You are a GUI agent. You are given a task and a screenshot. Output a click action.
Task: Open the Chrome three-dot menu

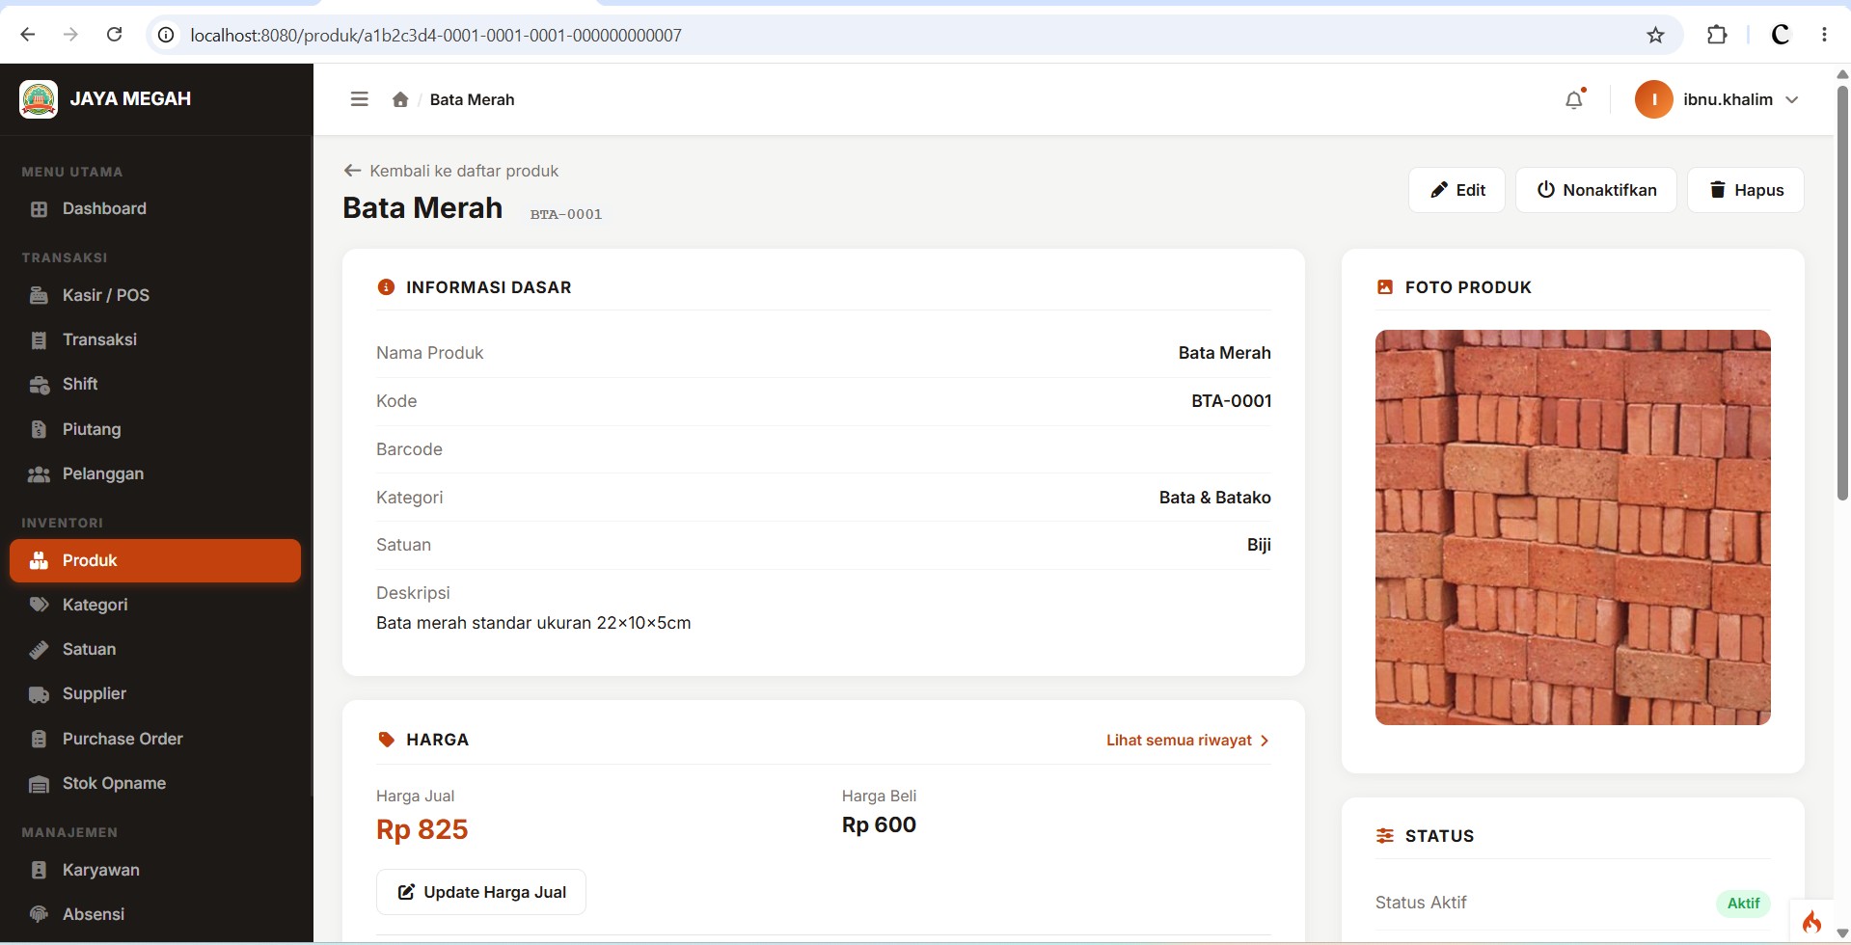pos(1824,35)
